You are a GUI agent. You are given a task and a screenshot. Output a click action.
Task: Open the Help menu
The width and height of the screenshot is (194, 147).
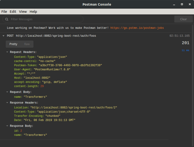click(x=33, y=12)
